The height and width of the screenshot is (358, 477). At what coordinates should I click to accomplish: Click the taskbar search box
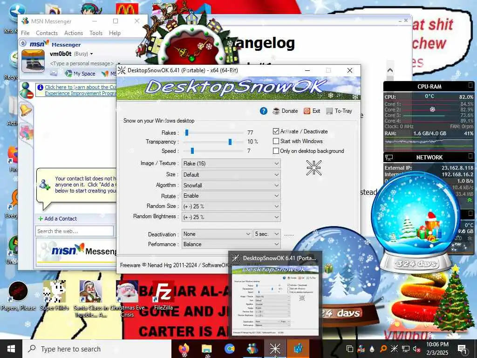pyautogui.click(x=97, y=349)
